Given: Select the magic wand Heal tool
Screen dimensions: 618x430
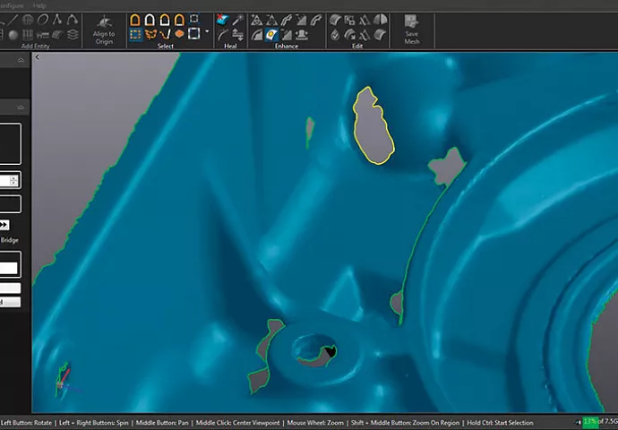Looking at the screenshot, I should point(236,20).
